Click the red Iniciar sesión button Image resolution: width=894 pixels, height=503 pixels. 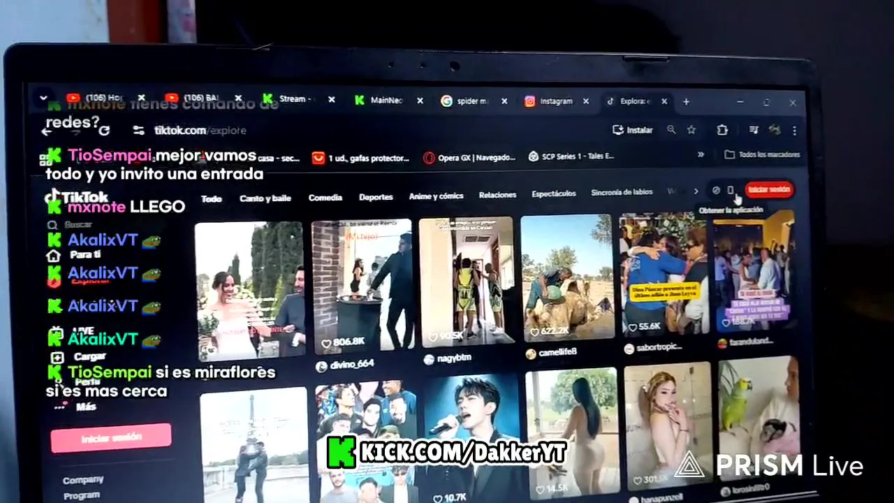(769, 189)
